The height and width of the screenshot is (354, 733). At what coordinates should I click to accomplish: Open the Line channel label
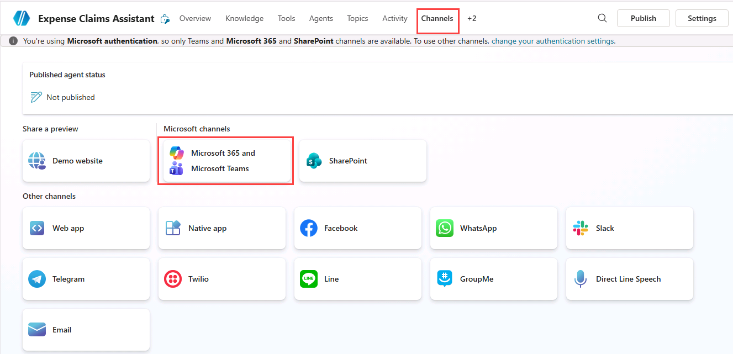click(331, 279)
